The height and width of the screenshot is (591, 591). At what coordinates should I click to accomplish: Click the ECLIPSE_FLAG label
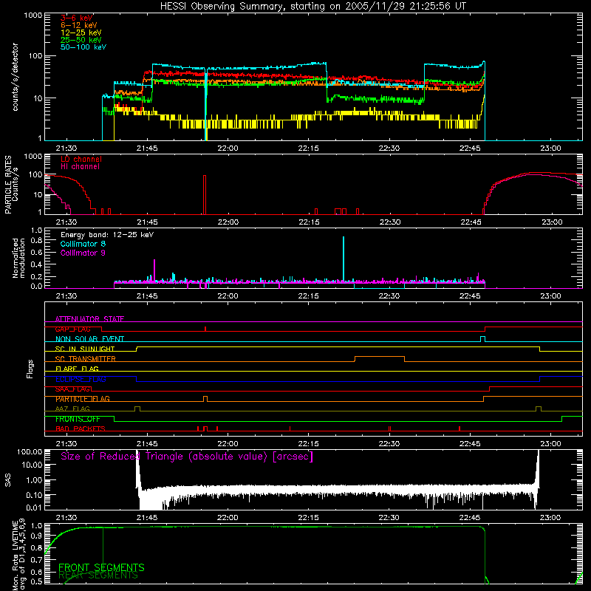point(81,379)
